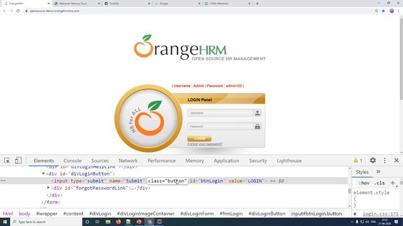The height and width of the screenshot is (226, 403).
Task: Click the id="btnLogin" attribute
Action: point(208,181)
